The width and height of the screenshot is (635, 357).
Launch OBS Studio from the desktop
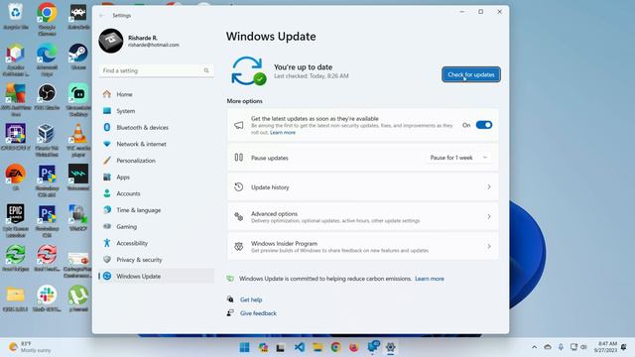click(x=47, y=97)
